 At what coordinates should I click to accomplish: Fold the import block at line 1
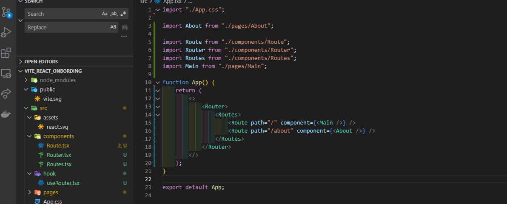(x=158, y=10)
